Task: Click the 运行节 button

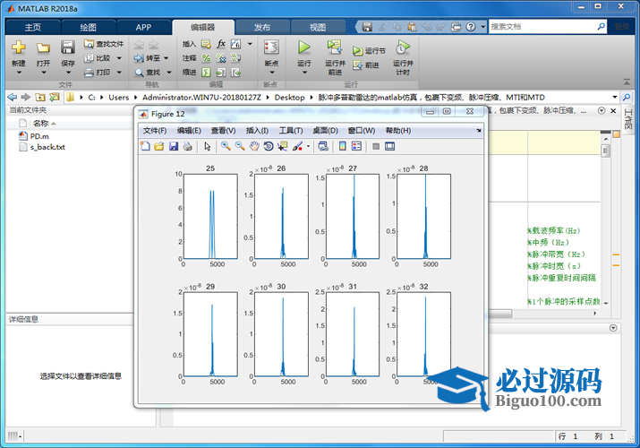Action: [369, 51]
